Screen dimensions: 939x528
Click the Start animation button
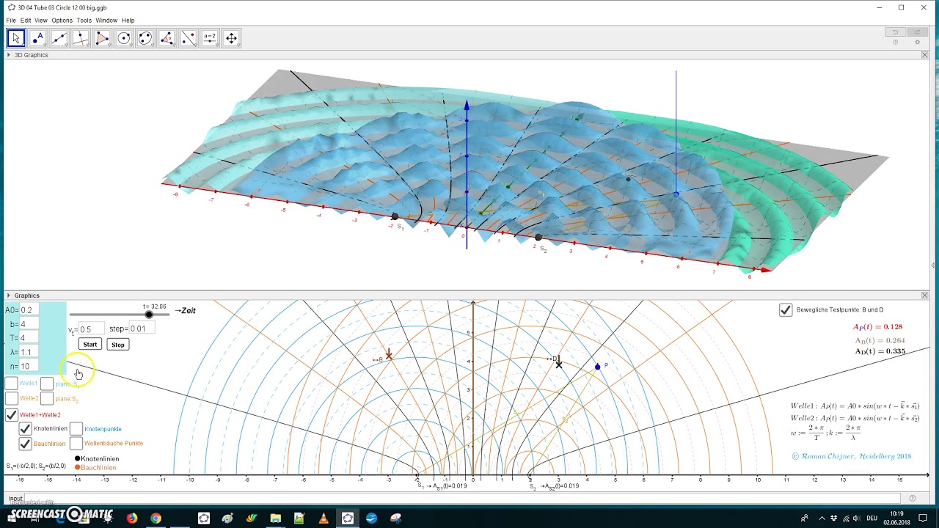(89, 345)
